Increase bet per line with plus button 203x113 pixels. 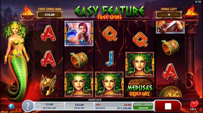click(60, 105)
